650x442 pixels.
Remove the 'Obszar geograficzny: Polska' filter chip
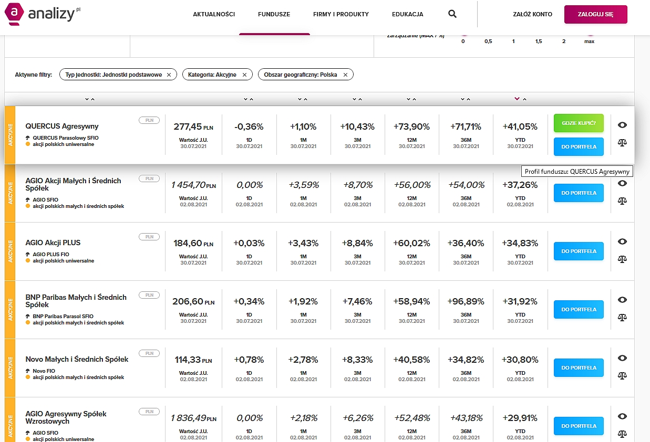(345, 75)
